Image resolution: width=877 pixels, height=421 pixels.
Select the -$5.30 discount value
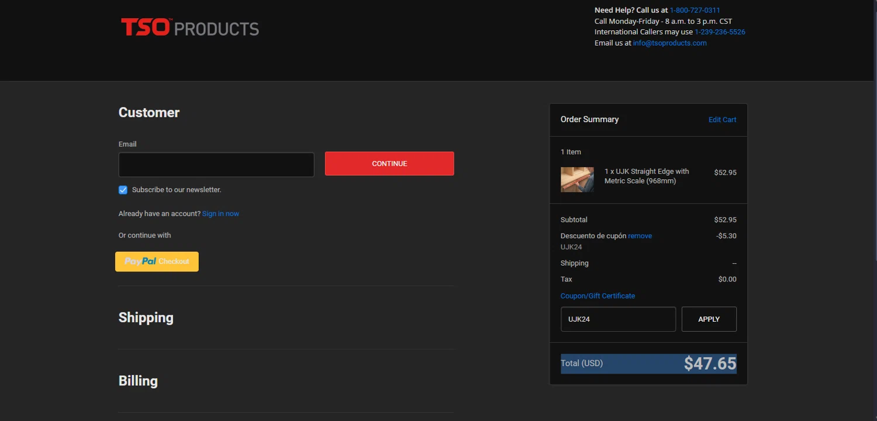(x=726, y=236)
